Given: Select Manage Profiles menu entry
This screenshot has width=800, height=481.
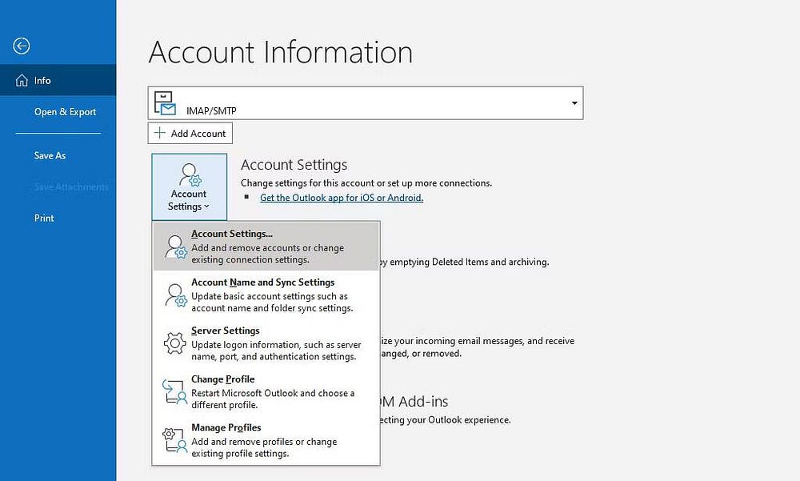Looking at the screenshot, I should (x=266, y=440).
